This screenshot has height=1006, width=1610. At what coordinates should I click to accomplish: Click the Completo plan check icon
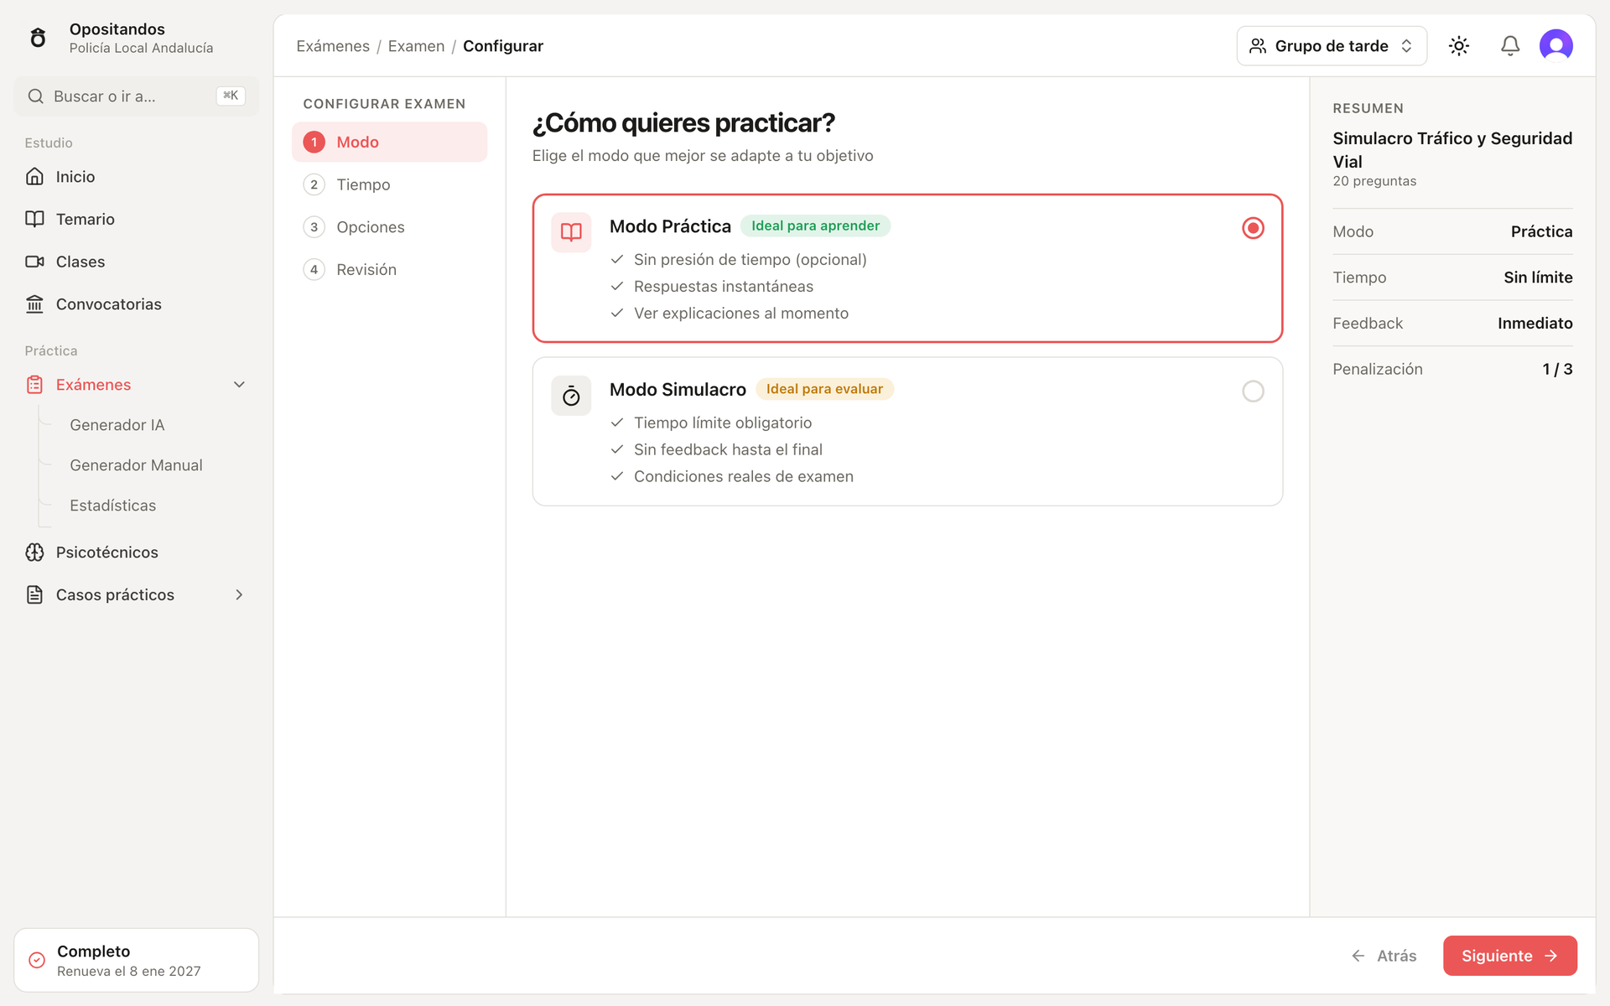coord(37,960)
